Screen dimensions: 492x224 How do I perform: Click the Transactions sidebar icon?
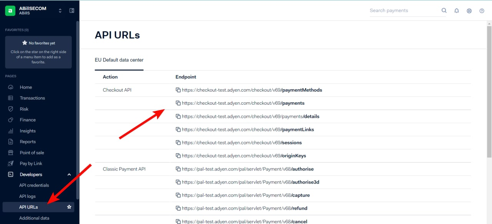[x=11, y=98]
